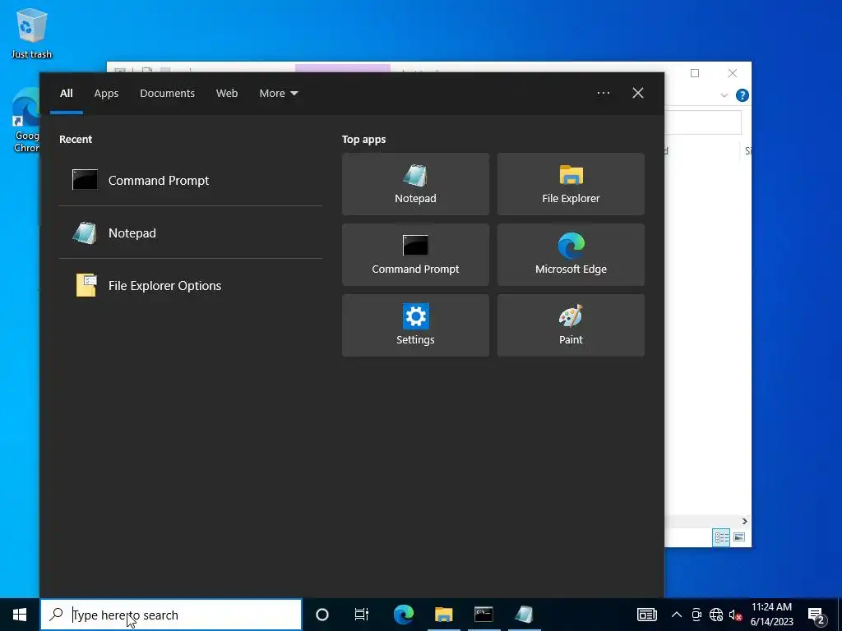Open search panel options ellipsis
The height and width of the screenshot is (631, 842).
point(603,94)
